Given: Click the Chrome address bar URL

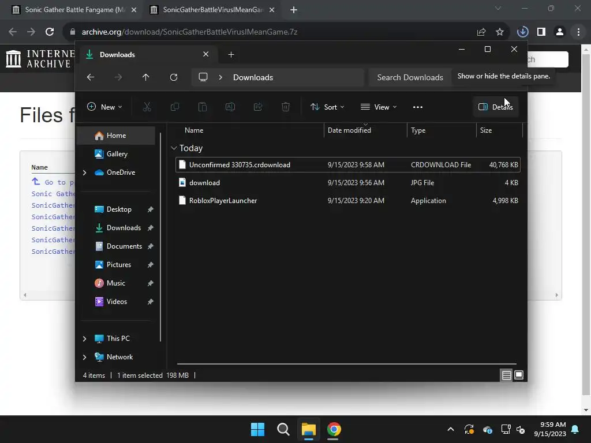Looking at the screenshot, I should click(189, 32).
